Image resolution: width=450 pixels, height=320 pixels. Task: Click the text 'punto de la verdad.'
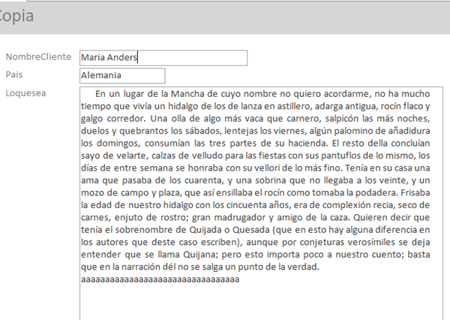pos(277,267)
